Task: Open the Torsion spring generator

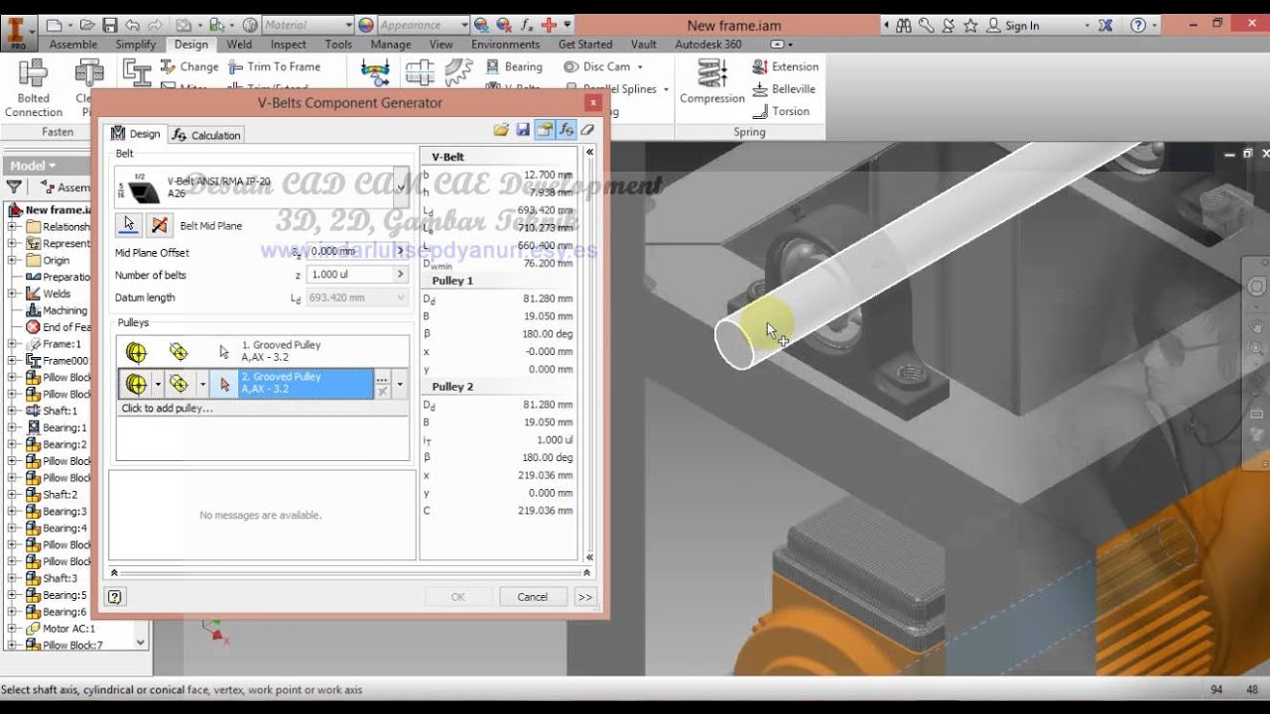Action: pyautogui.click(x=781, y=111)
